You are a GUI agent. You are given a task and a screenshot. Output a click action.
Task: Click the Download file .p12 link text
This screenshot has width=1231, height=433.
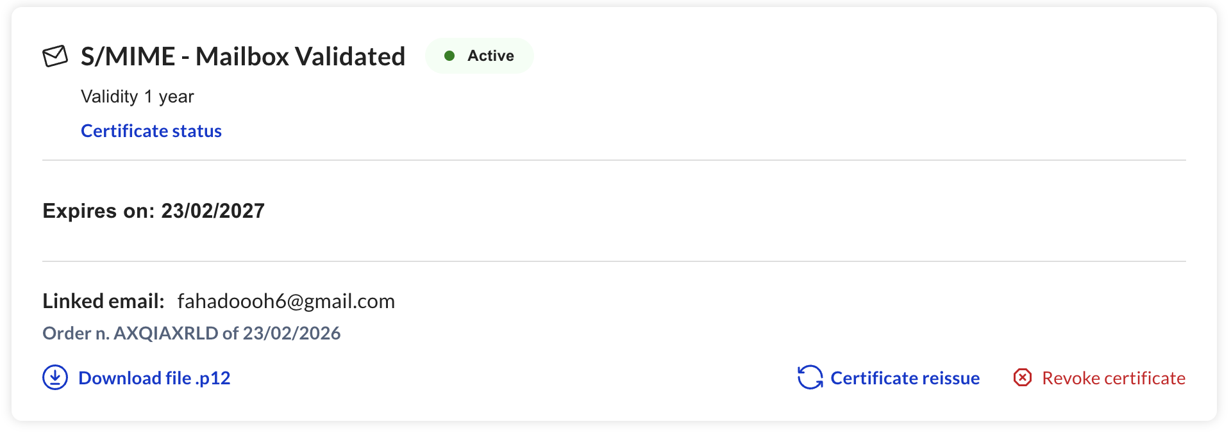click(x=154, y=379)
